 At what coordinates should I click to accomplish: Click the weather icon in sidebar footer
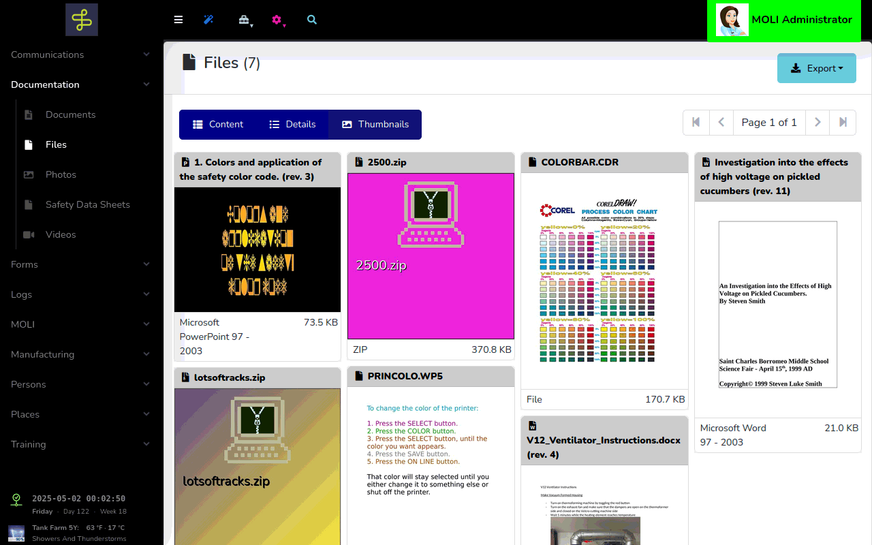click(16, 533)
